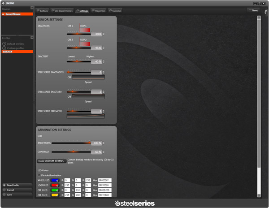Click the Cancel button
The width and height of the screenshot is (269, 208).
[x=17, y=190]
